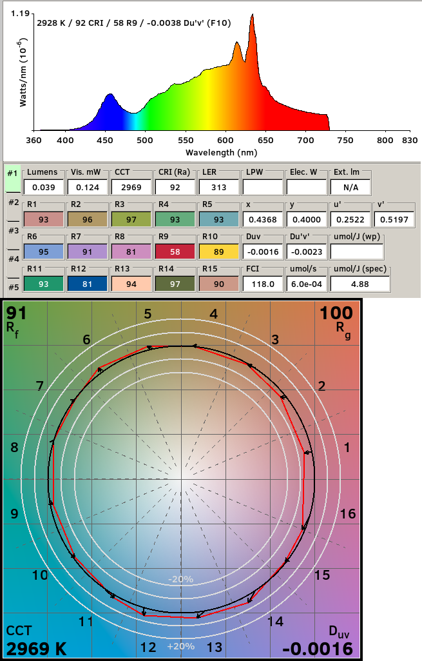Image resolution: width=422 pixels, height=661 pixels.
Task: Click hue bin number 16 label
Action: pos(348,514)
